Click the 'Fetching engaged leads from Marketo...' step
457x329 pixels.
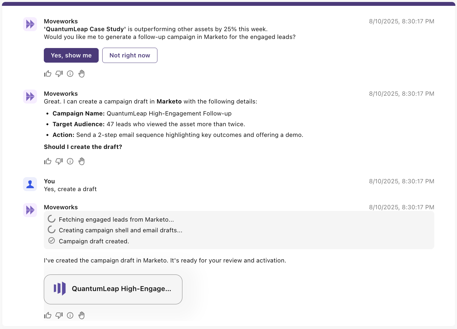pyautogui.click(x=116, y=220)
